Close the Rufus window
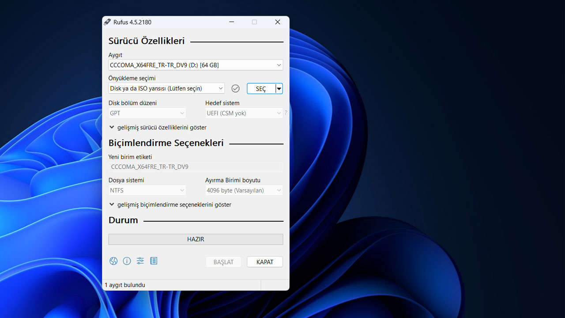565x318 pixels. coord(278,22)
